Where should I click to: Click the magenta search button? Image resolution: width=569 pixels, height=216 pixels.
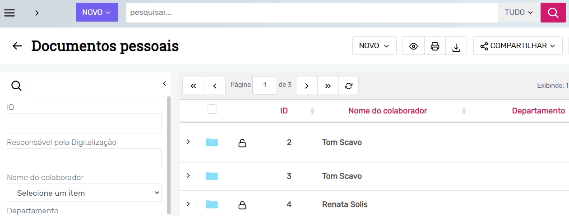553,13
